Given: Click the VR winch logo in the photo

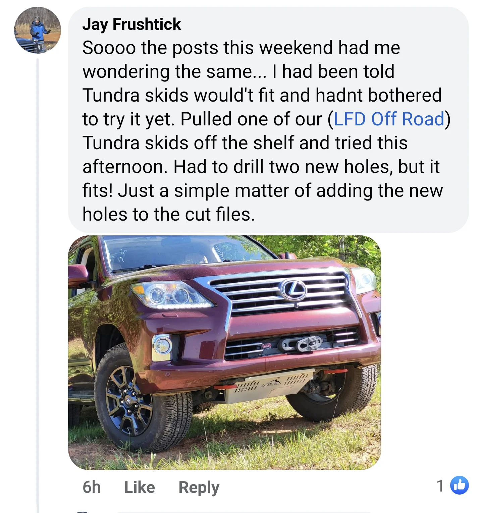Looking at the screenshot, I should tap(267, 345).
